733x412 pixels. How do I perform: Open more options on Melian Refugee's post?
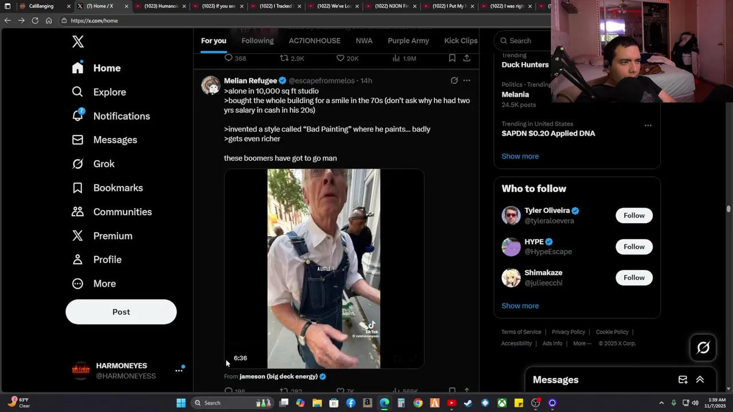point(467,81)
